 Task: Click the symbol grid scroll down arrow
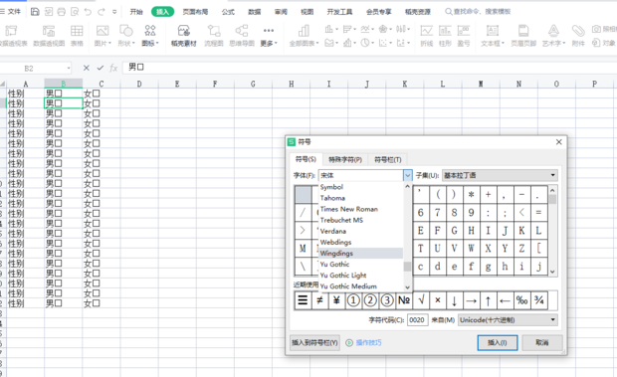pos(552,272)
